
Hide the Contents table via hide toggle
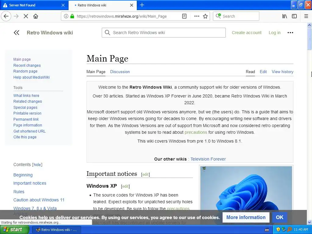pyautogui.click(x=37, y=165)
